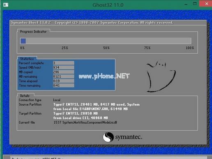Click the 100% progress marker label

pos(190,48)
